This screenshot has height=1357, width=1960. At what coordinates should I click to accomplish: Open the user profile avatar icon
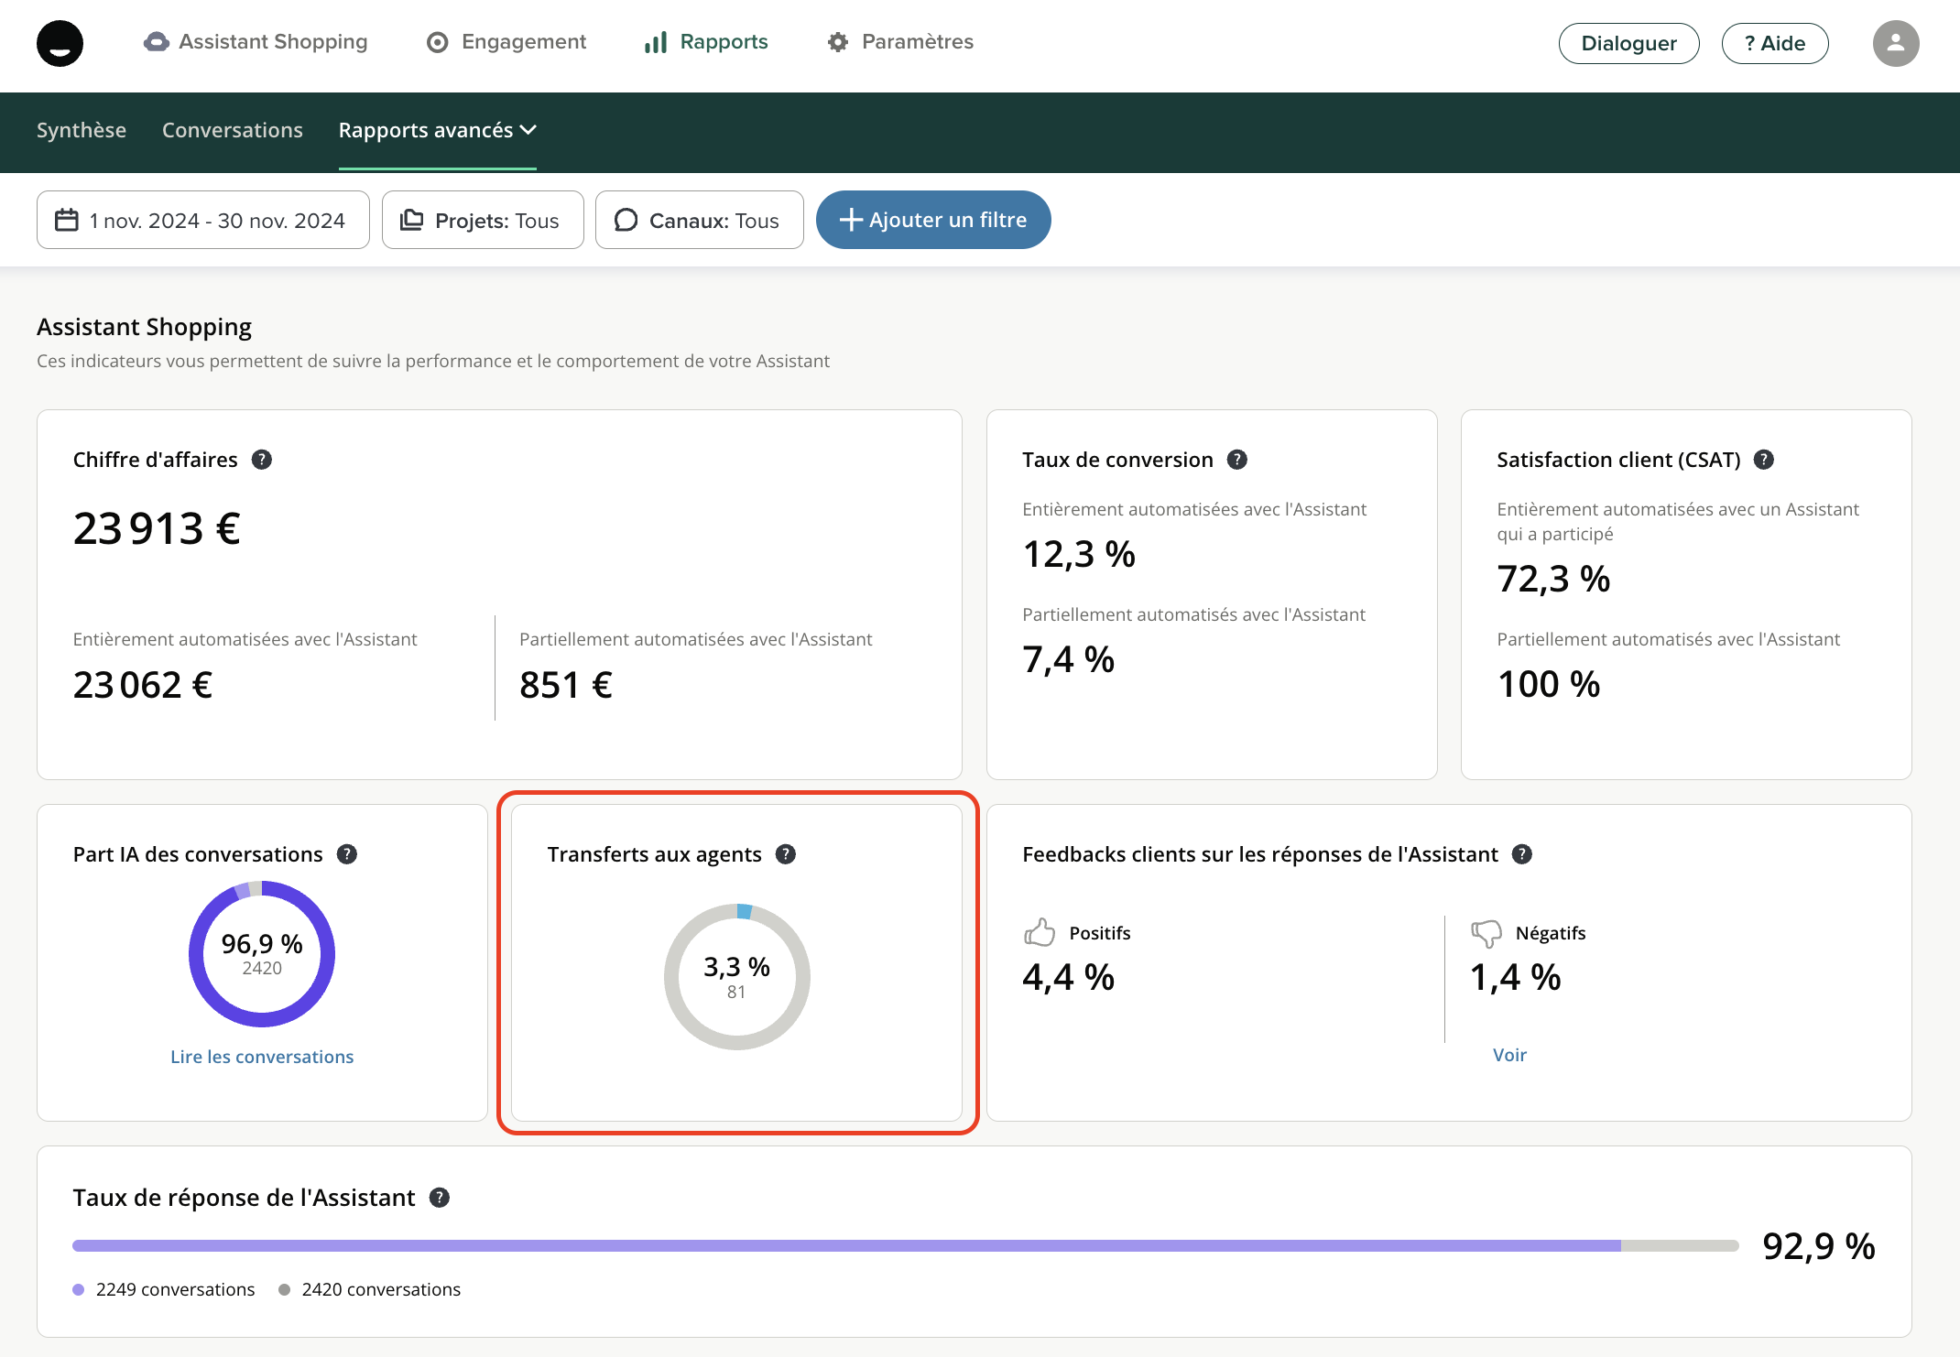point(1895,43)
